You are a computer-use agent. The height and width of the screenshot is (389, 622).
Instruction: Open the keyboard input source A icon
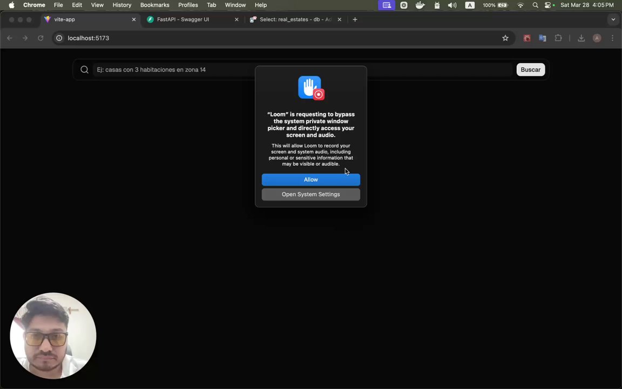(470, 5)
